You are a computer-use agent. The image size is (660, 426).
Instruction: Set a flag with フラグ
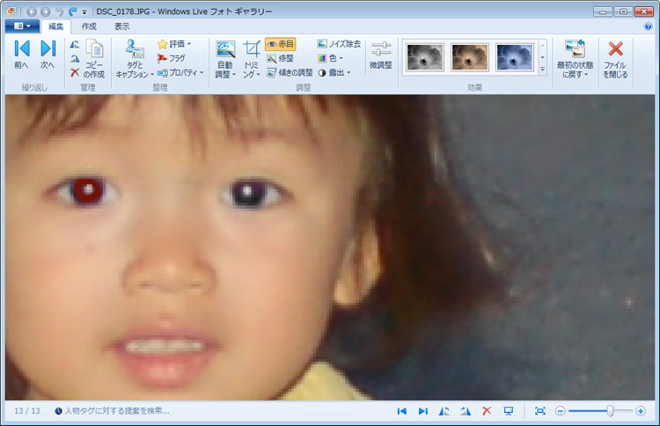tap(172, 58)
